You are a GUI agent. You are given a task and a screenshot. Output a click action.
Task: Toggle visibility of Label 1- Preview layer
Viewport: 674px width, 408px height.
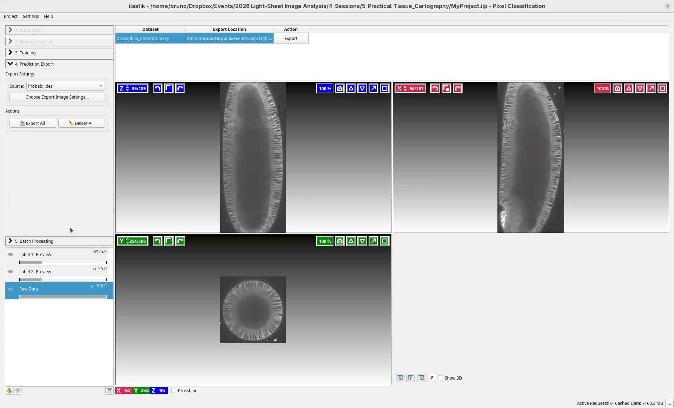tap(11, 254)
